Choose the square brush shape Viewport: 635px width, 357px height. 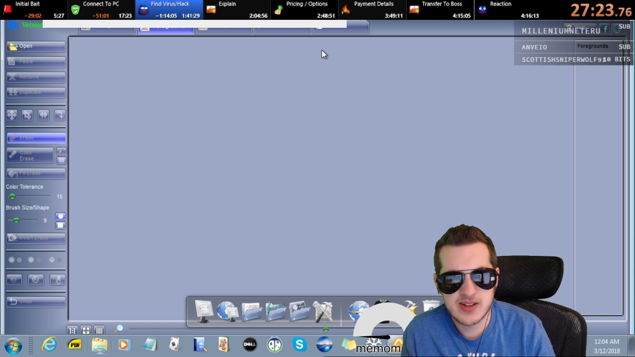(x=60, y=226)
